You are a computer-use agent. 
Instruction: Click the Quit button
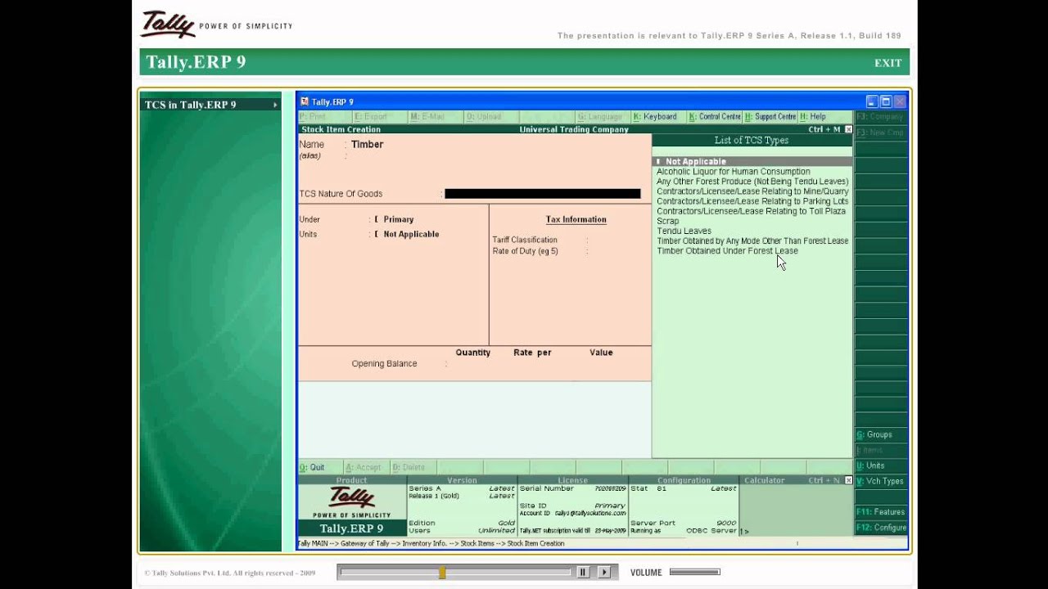(312, 467)
